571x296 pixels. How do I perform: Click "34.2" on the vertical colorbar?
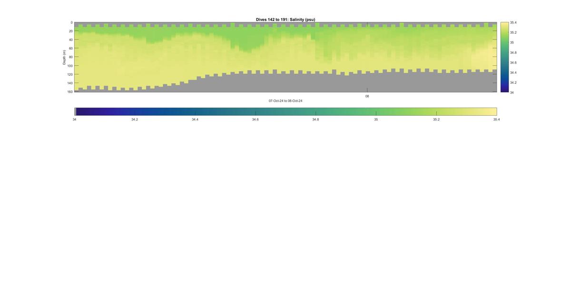click(513, 82)
